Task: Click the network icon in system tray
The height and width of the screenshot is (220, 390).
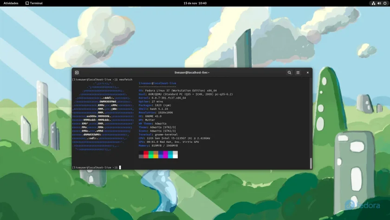Action: [373, 3]
